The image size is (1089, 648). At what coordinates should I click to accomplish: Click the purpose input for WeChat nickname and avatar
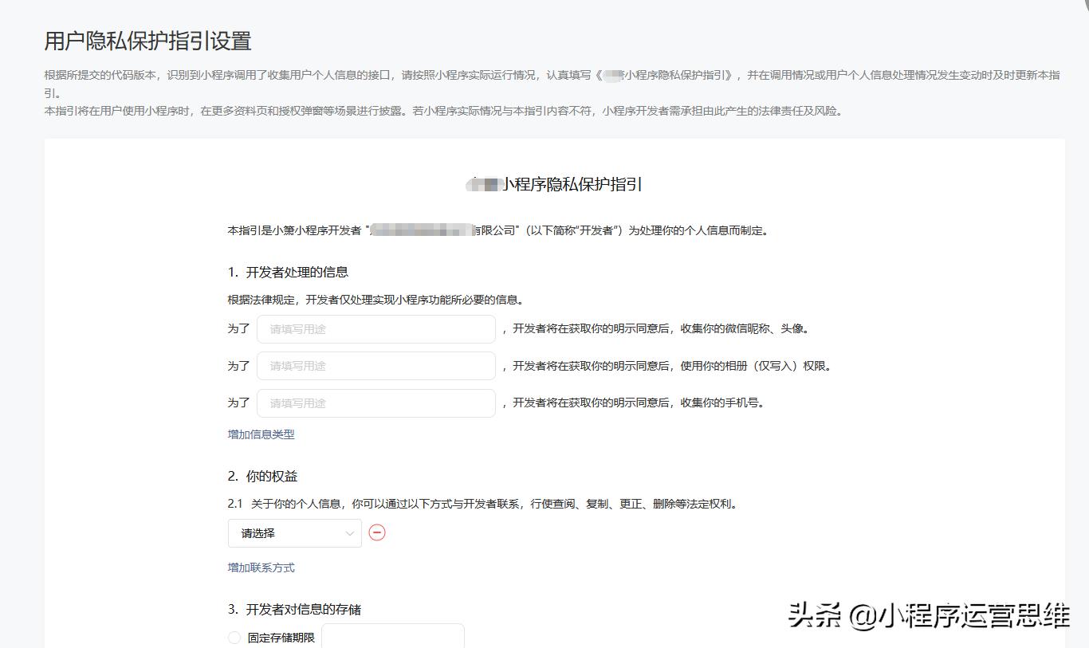coord(375,328)
